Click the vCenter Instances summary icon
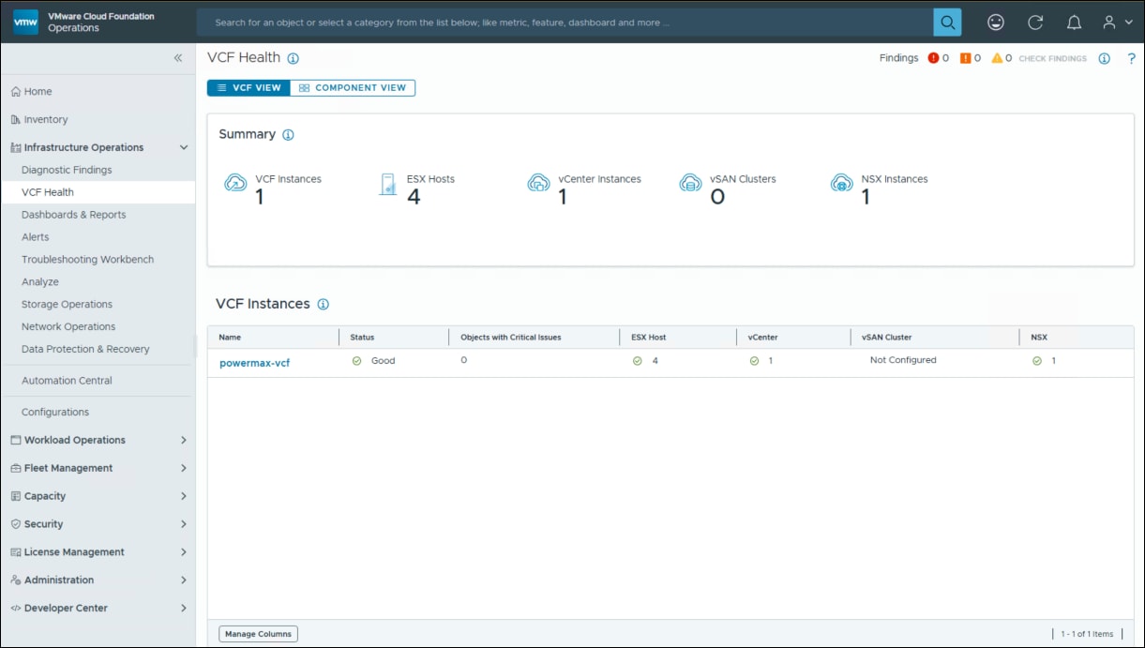 (538, 183)
